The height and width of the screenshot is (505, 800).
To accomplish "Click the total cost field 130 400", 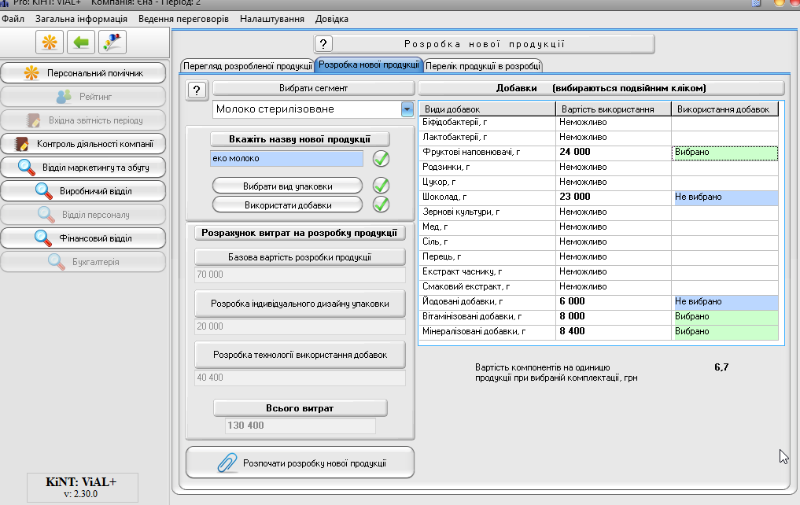I will [x=300, y=426].
